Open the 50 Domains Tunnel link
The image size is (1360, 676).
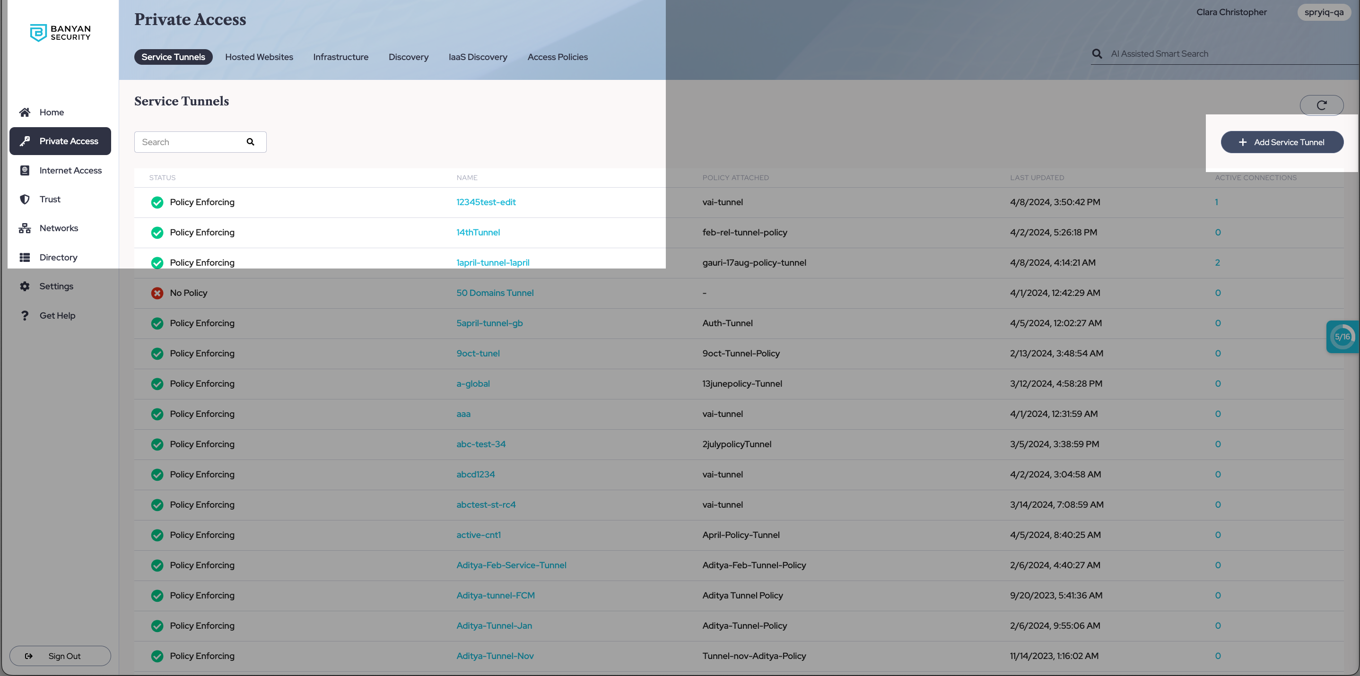coord(495,293)
